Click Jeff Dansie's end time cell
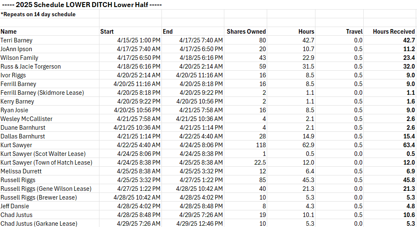417x227 pixels. coord(193,206)
